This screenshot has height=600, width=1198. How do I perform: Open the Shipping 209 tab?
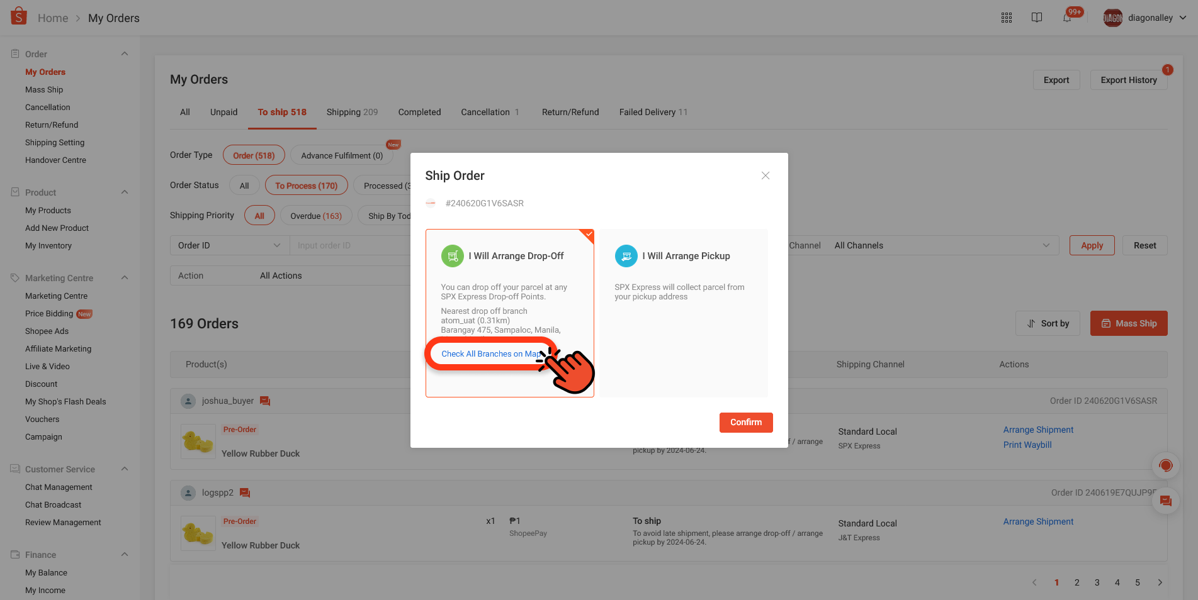point(351,112)
